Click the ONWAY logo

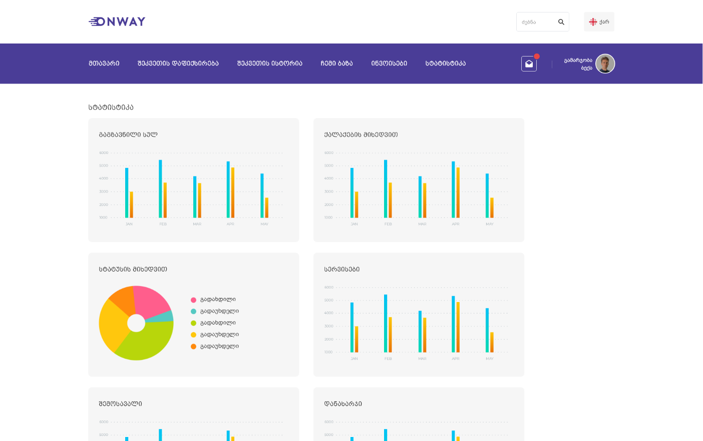(117, 21)
